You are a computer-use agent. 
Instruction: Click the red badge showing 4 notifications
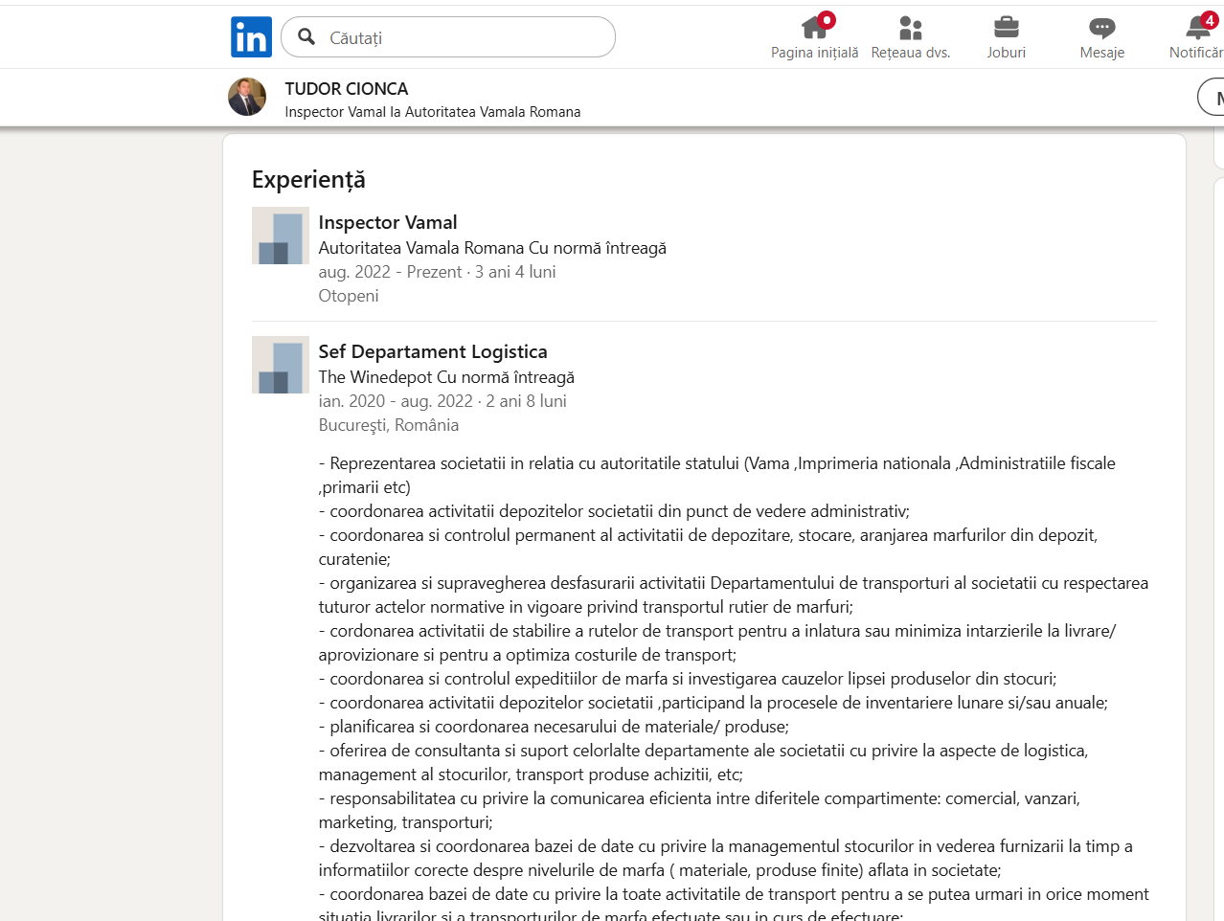tap(1210, 20)
